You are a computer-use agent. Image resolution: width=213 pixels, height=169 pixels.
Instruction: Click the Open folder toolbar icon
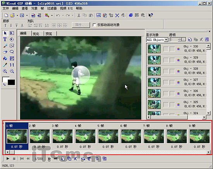point(12,15)
